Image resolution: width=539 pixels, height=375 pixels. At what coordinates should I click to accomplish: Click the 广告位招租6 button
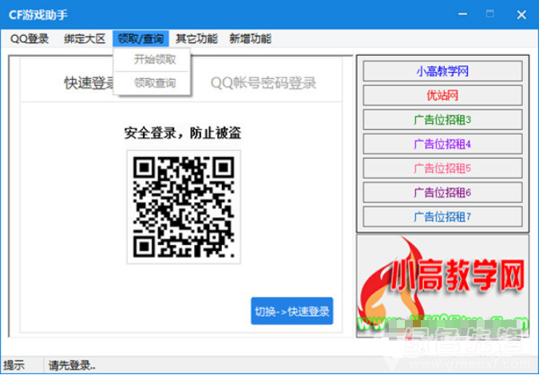442,192
